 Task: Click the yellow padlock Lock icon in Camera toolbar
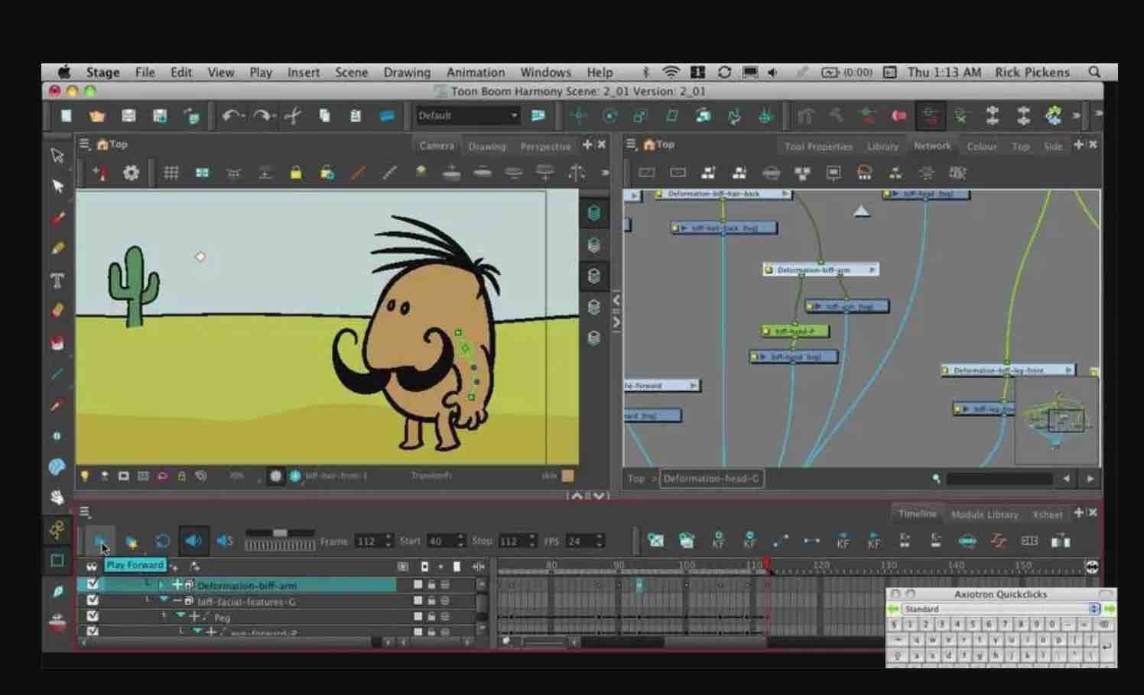pyautogui.click(x=296, y=173)
